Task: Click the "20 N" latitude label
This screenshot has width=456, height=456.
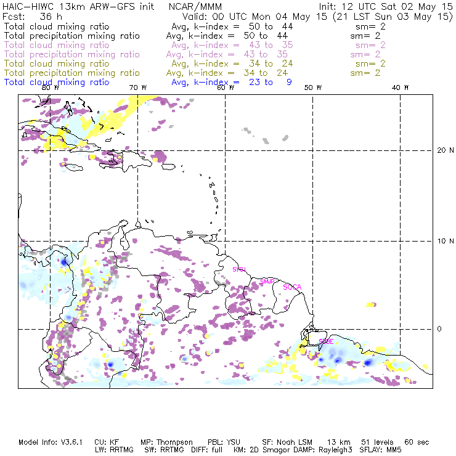Action: tap(446, 150)
